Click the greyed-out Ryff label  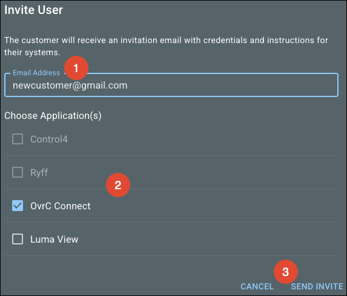point(39,173)
